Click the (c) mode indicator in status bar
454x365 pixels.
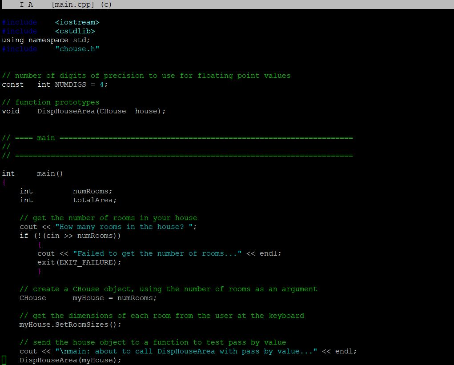pyautogui.click(x=105, y=4)
